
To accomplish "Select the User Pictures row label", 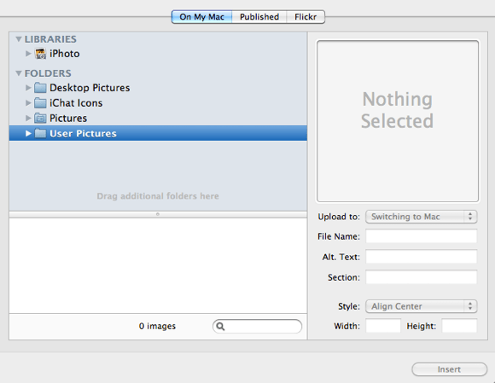I will pyautogui.click(x=83, y=133).
